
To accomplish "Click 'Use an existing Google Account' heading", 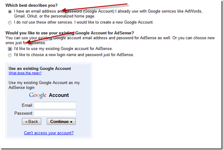I will 40,69.
